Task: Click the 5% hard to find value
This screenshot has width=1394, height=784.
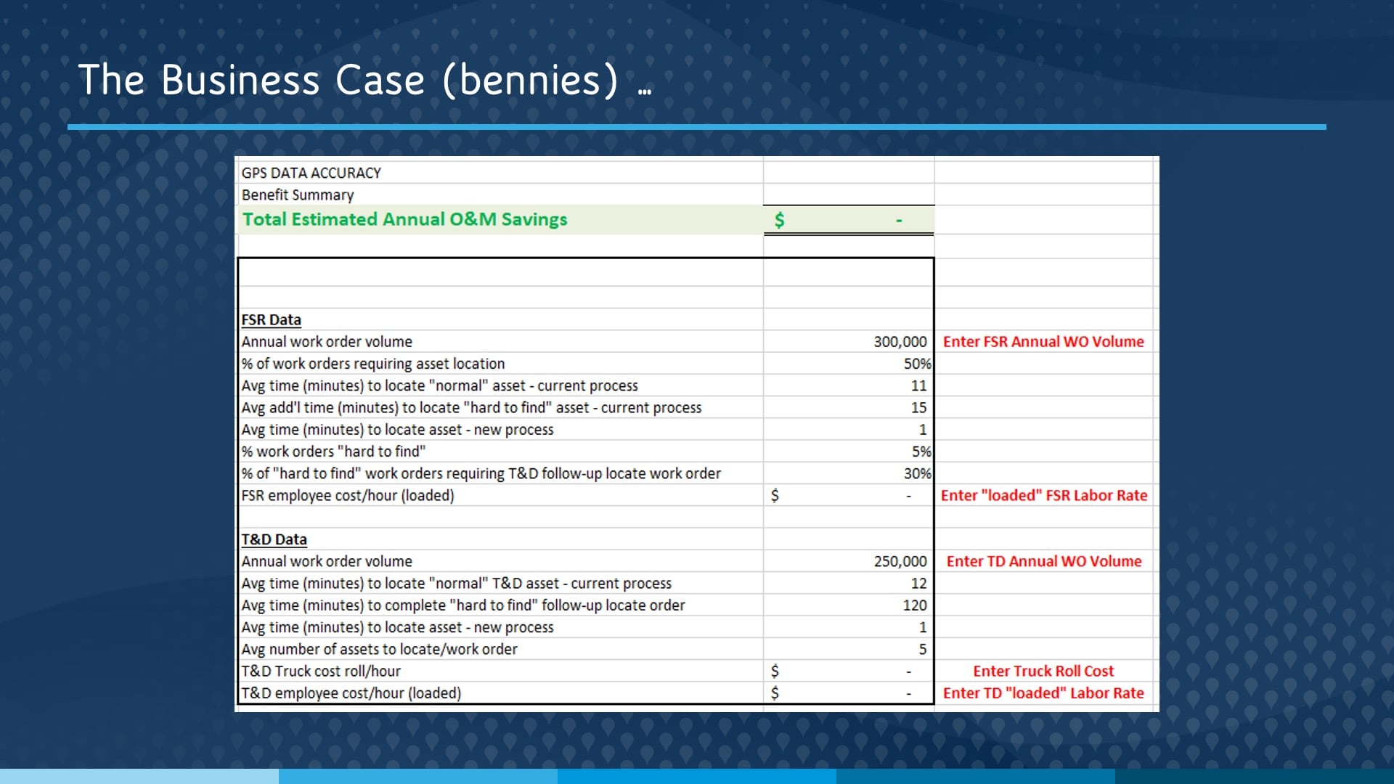Action: click(921, 452)
